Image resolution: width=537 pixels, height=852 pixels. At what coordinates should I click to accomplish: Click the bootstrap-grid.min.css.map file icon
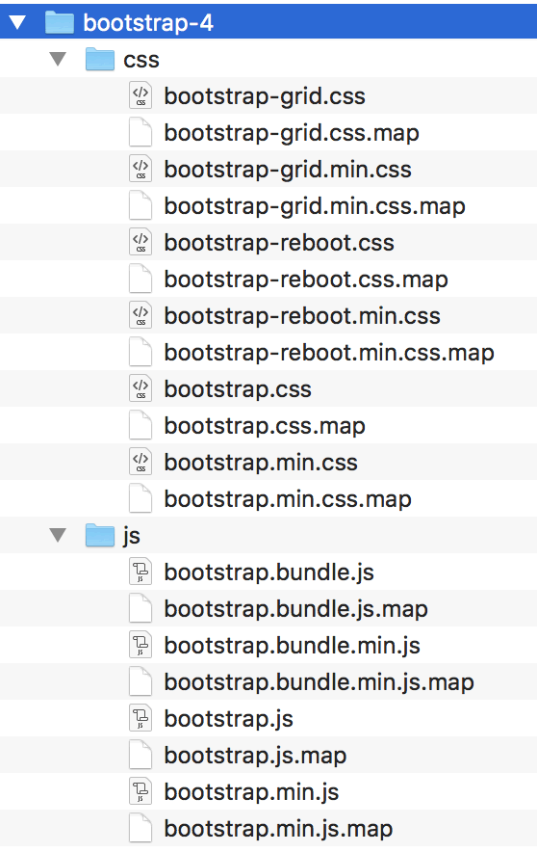coord(141,206)
